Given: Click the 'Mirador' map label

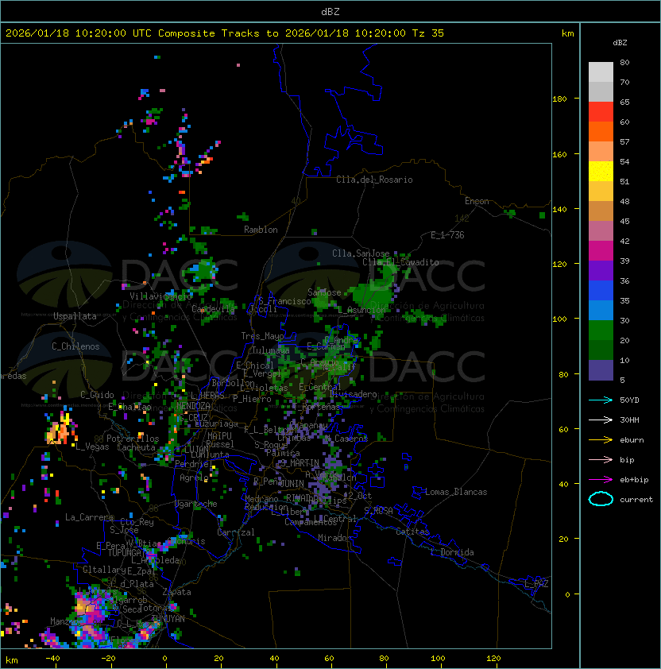Looking at the screenshot, I should click(334, 538).
